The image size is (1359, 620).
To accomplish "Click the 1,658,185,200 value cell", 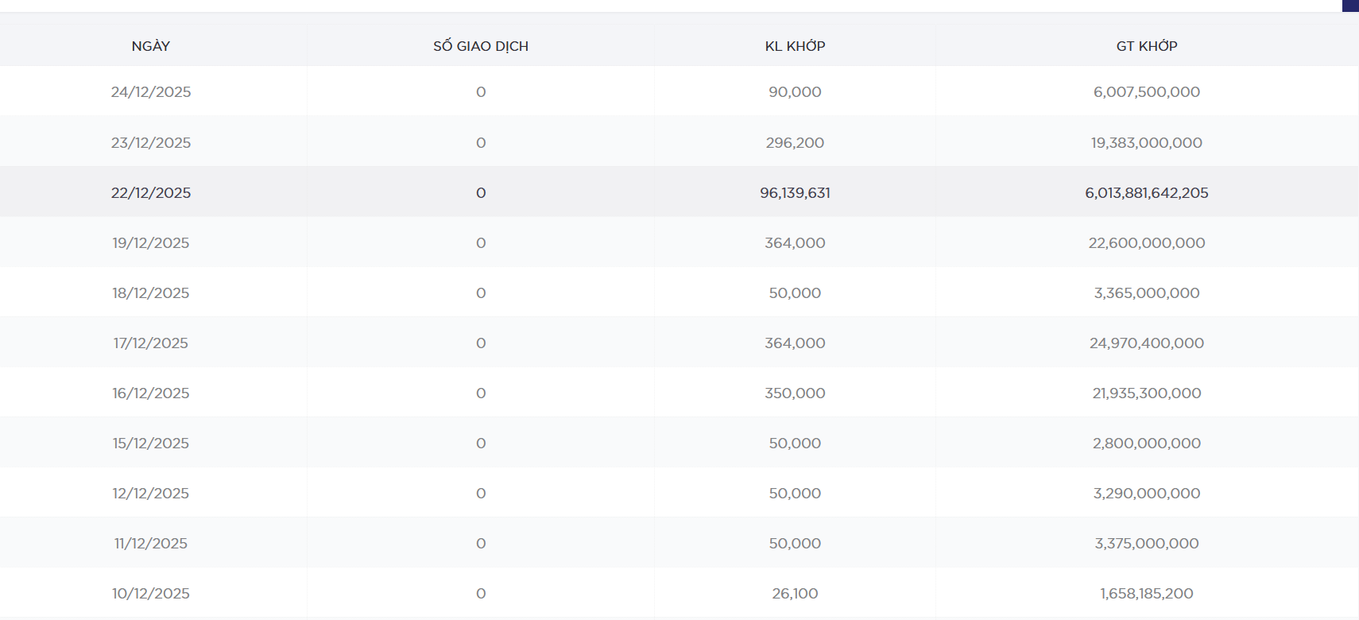I will tap(1146, 594).
